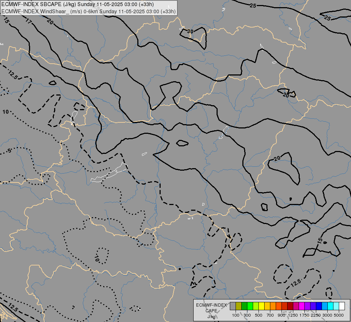Screen dimensions: 351x322
Task: Click the legend value '700'
Action: [x=270, y=315]
